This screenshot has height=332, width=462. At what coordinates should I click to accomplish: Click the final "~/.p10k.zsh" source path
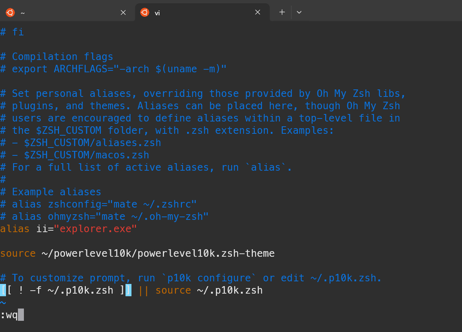[230, 290]
